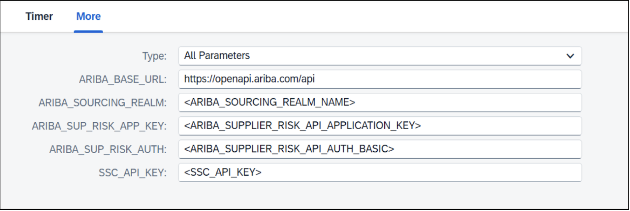630x211 pixels.
Task: Click the <ARIBA_SUPPLIER_RISK_API_APPLICATION_KEY> value text
Action: (x=302, y=125)
